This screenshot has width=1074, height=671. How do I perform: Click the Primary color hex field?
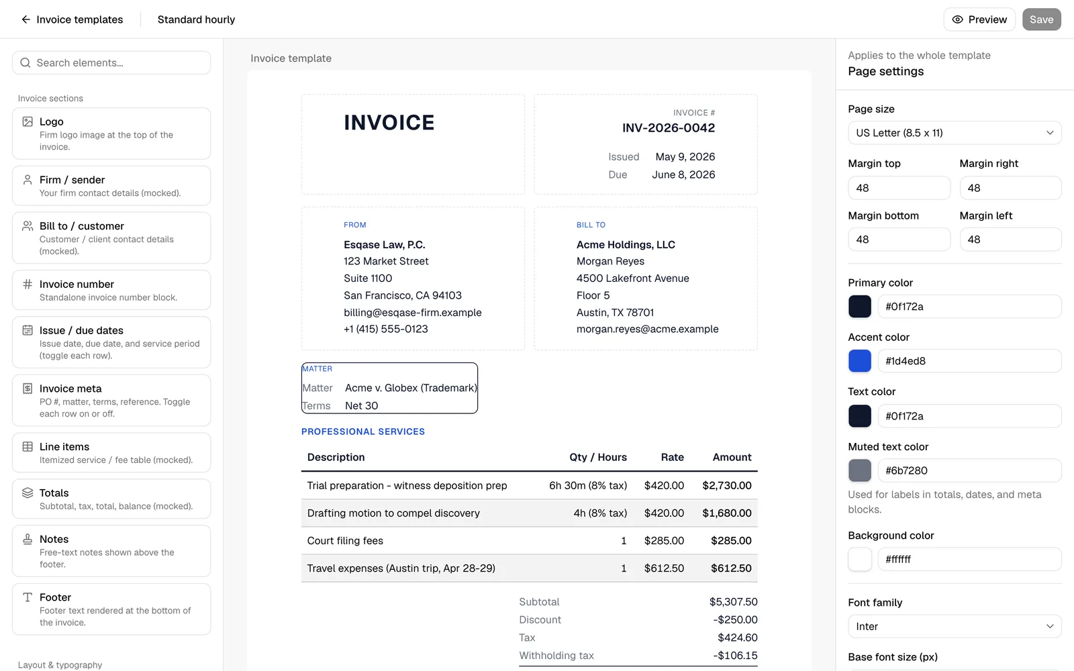[x=969, y=307]
